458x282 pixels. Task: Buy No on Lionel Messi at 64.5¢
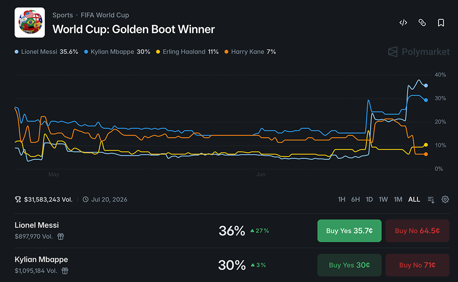(x=417, y=231)
